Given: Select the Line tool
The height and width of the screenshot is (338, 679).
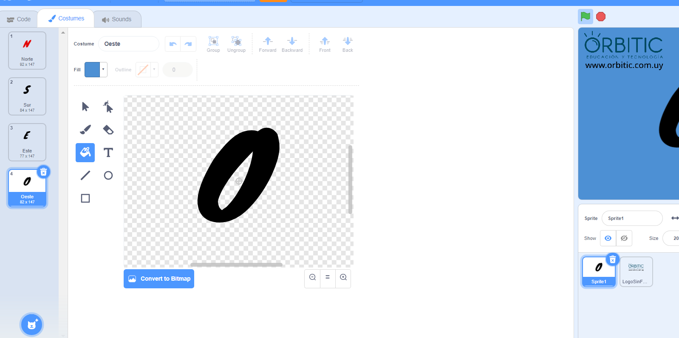Looking at the screenshot, I should (85, 175).
